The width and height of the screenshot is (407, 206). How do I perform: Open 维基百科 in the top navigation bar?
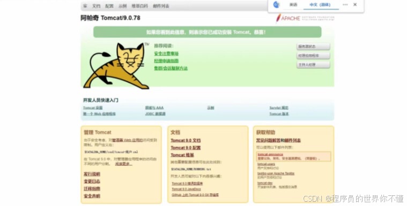139,6
